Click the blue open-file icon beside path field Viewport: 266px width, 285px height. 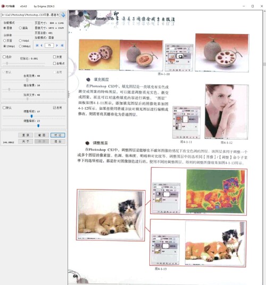pos(63,15)
